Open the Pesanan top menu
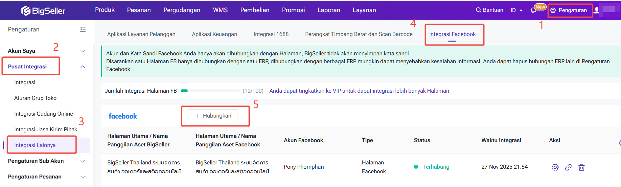Viewport: 621px width, 187px height. pos(139,10)
